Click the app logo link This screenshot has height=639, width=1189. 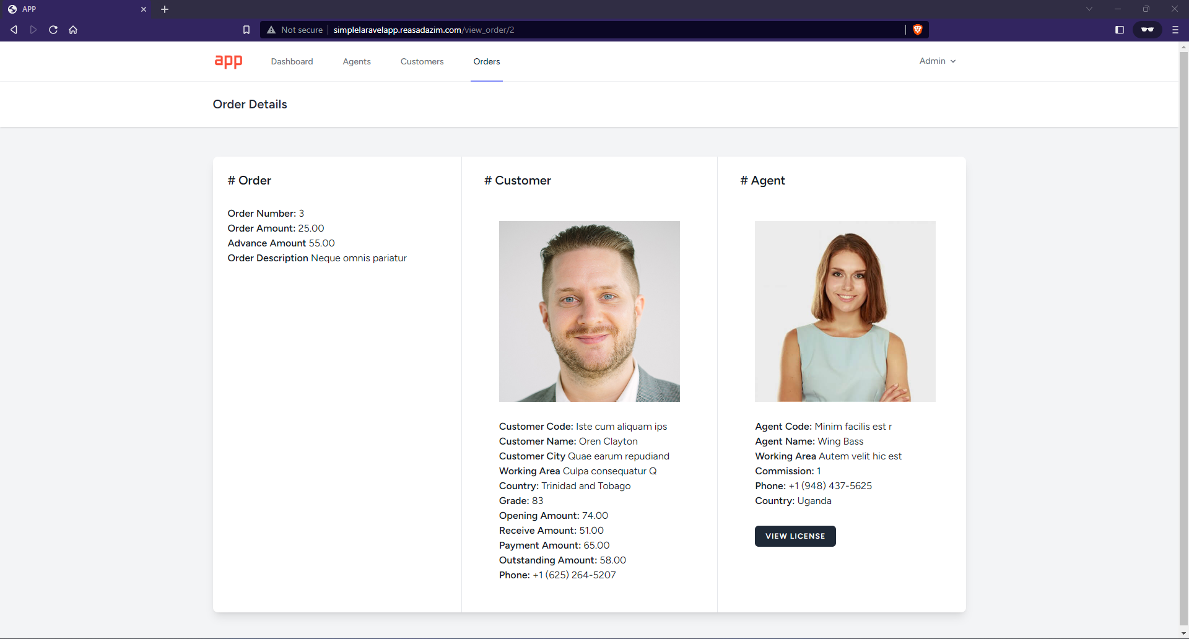click(x=229, y=61)
